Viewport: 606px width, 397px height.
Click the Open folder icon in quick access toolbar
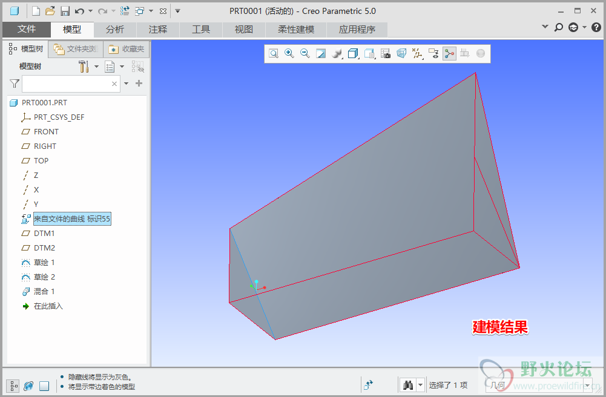(50, 11)
